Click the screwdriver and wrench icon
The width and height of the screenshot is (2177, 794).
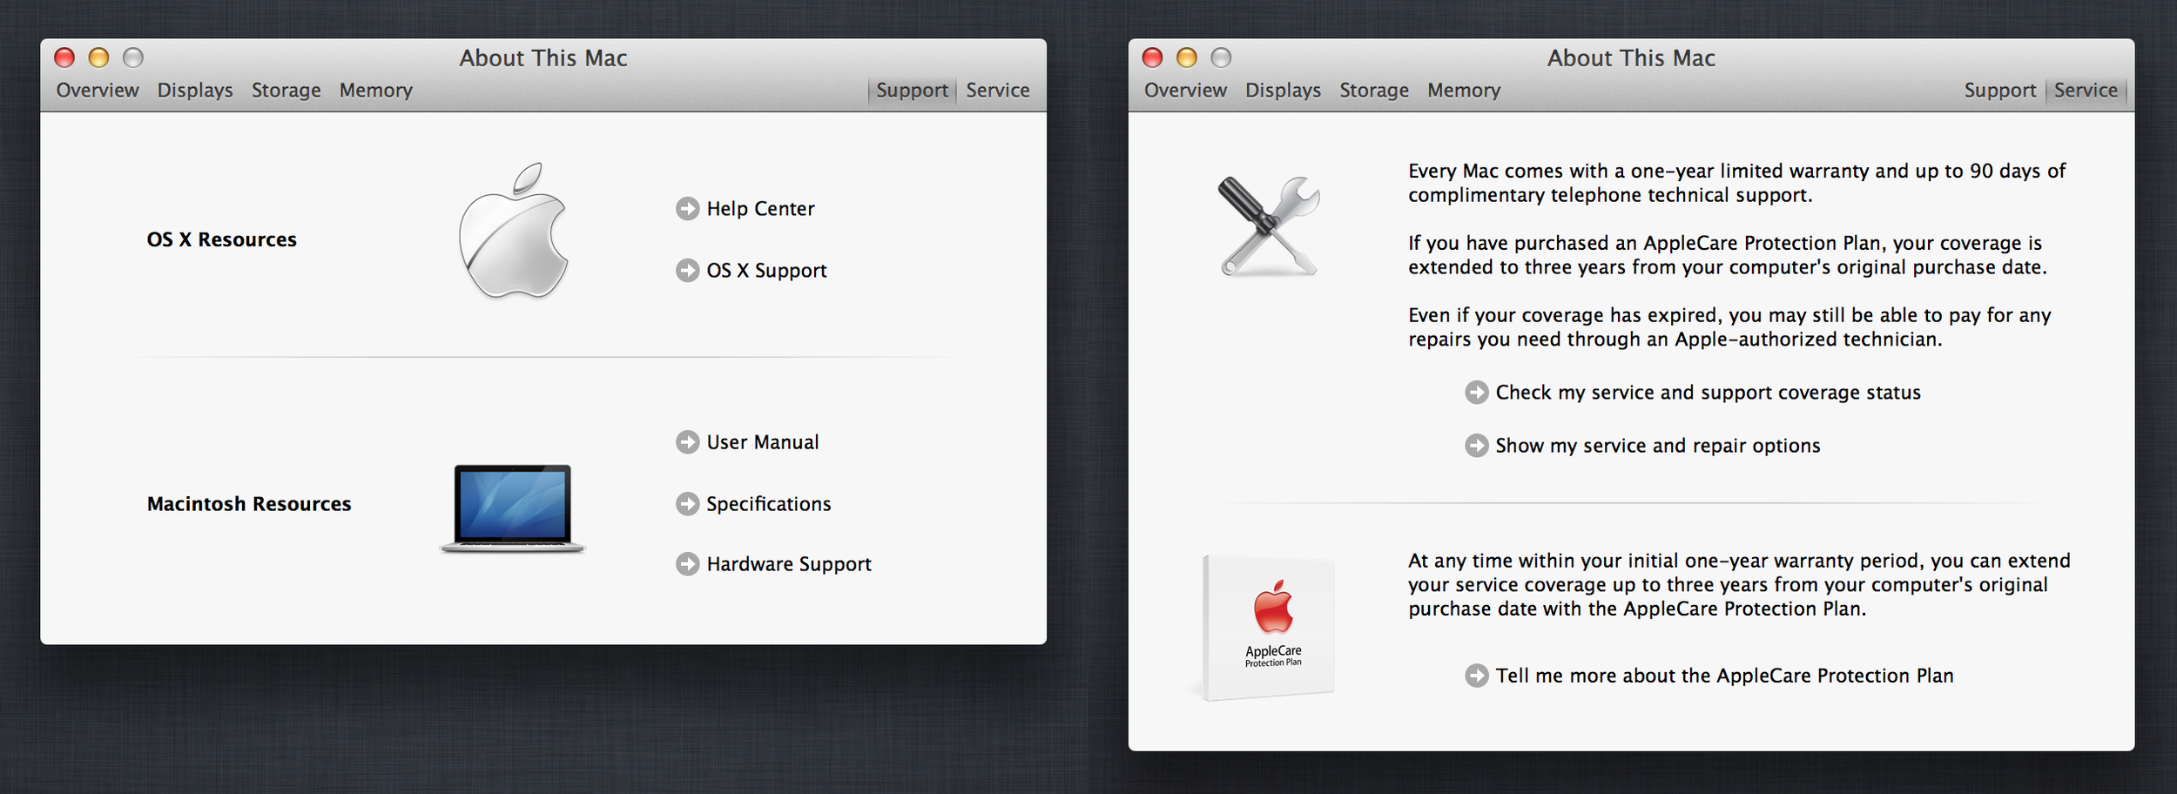coord(1269,225)
